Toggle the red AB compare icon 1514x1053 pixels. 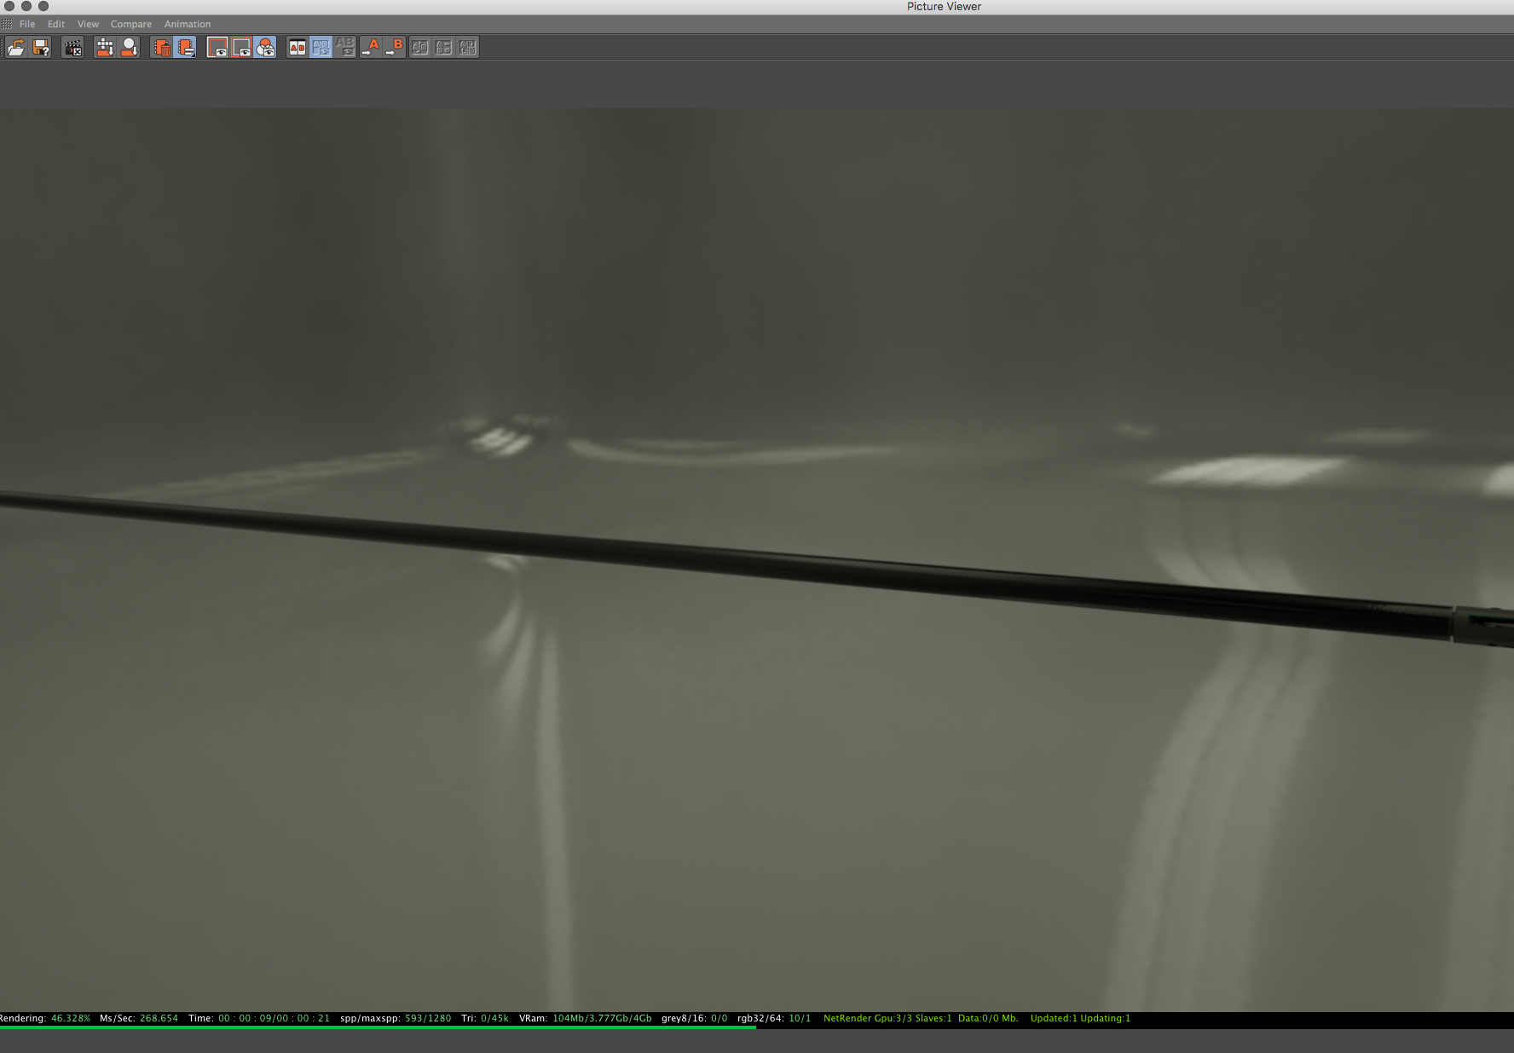[297, 47]
